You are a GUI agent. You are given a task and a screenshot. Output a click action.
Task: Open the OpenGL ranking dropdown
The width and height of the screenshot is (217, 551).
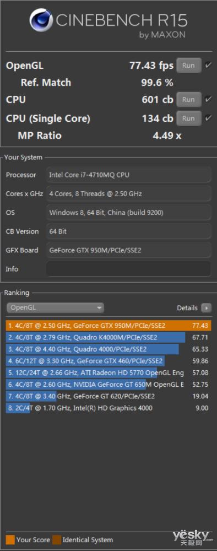(x=55, y=308)
